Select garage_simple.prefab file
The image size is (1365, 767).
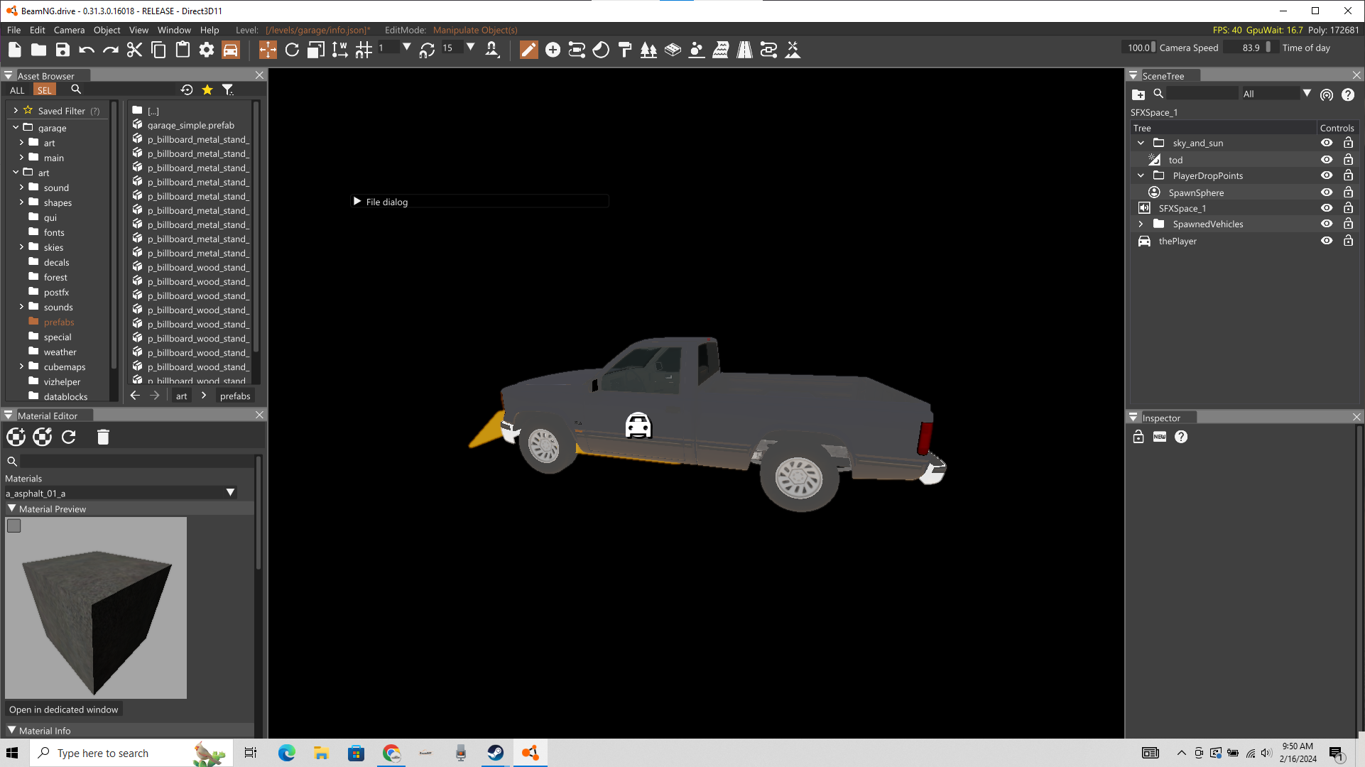pyautogui.click(x=190, y=125)
